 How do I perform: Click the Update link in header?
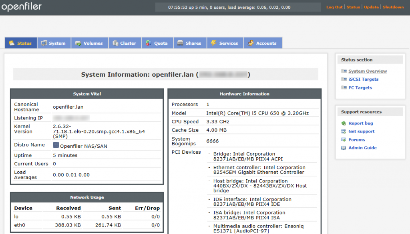371,7
